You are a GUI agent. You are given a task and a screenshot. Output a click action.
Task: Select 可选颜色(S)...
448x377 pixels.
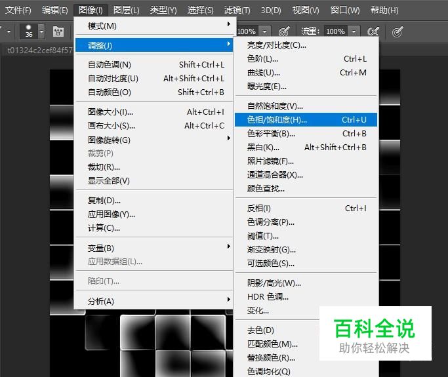(x=306, y=264)
